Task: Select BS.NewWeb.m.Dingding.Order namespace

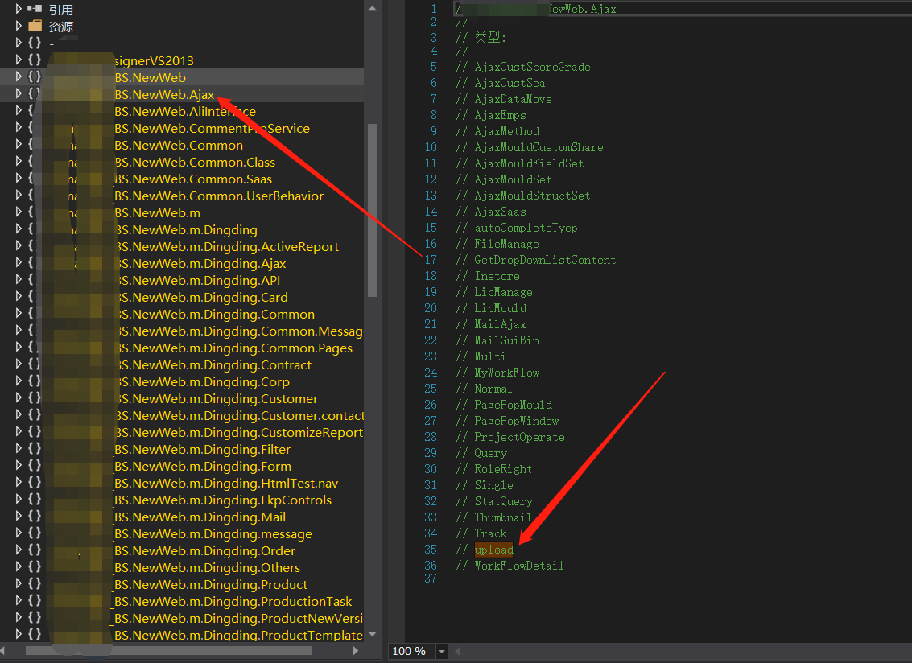Action: pyautogui.click(x=204, y=550)
